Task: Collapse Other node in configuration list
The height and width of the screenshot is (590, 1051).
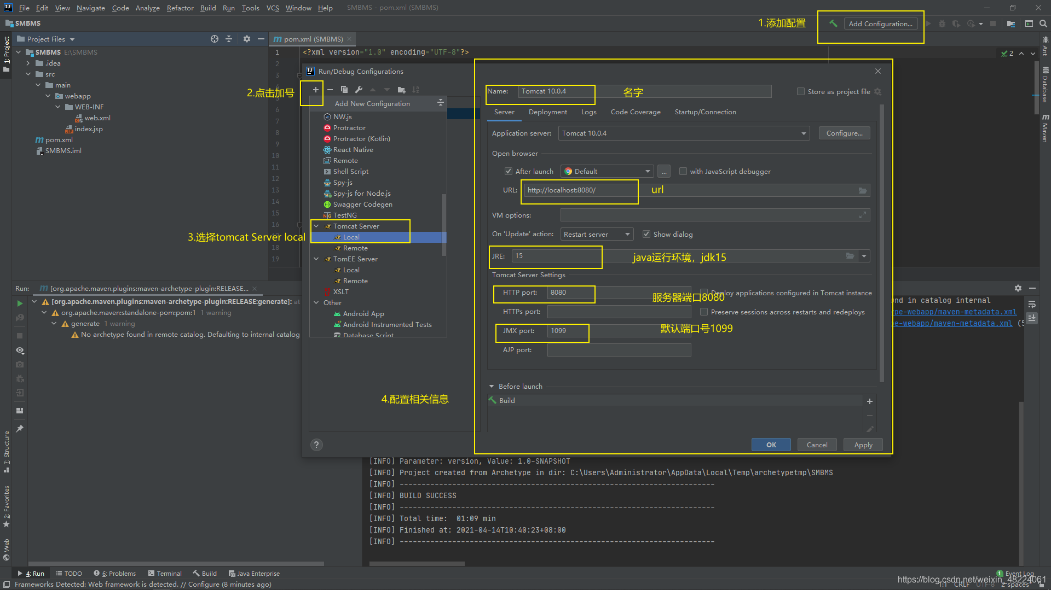Action: [316, 302]
